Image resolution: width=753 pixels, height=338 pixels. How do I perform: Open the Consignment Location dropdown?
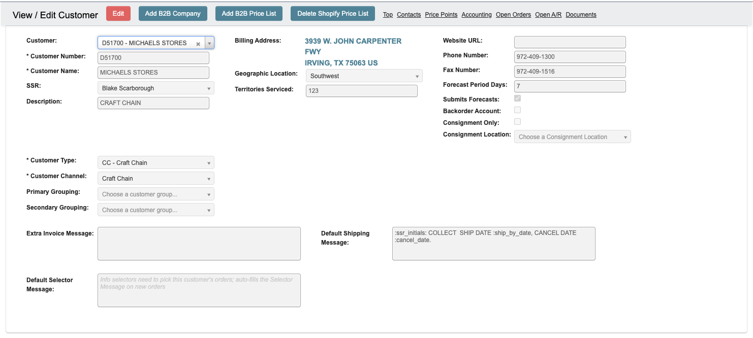(573, 137)
